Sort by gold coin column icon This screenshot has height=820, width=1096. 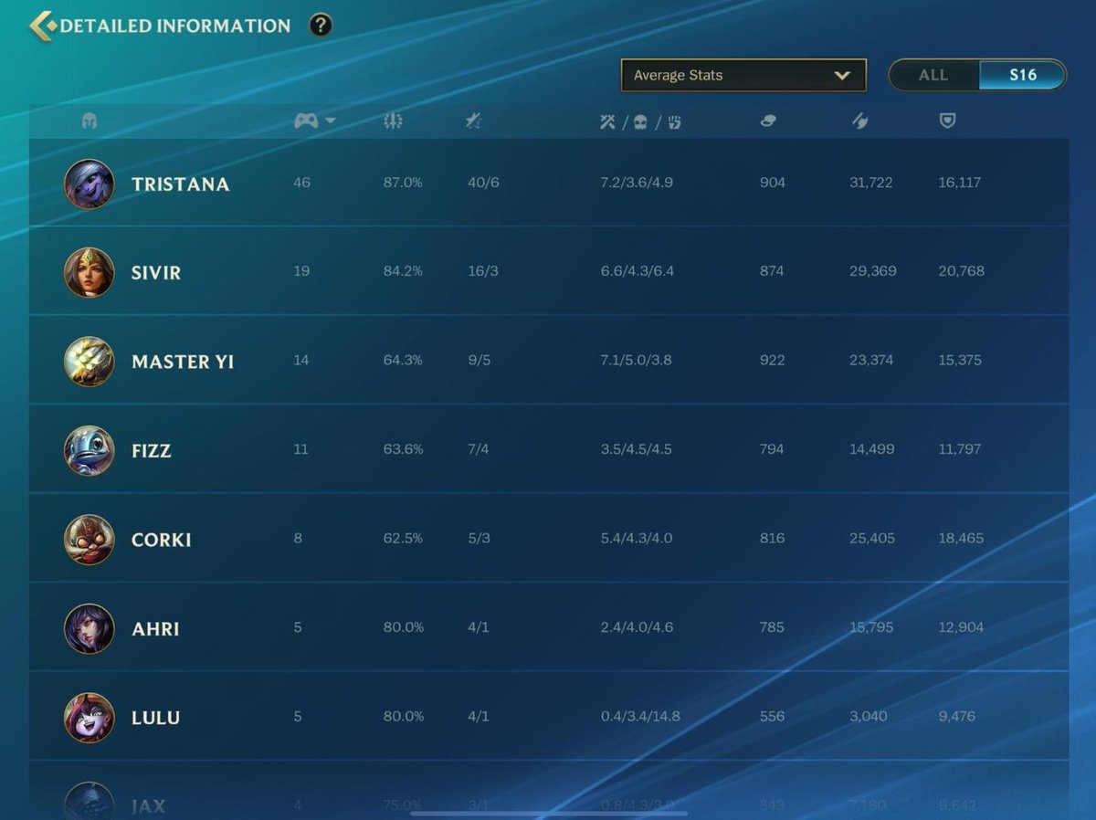pyautogui.click(x=768, y=121)
